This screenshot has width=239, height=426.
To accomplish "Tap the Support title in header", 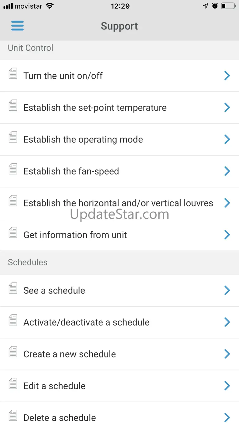I will pos(119,26).
